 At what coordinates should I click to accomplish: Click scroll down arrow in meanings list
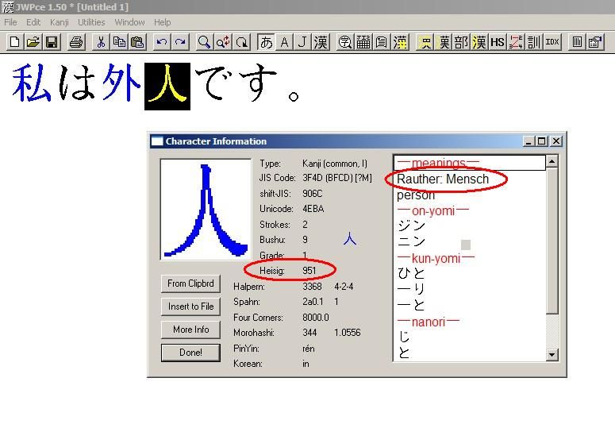pos(552,355)
